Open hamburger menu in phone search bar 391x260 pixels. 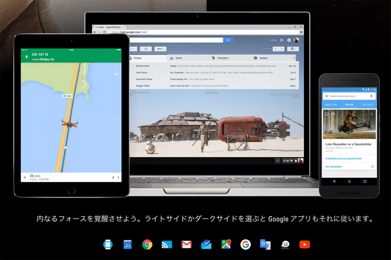[326, 96]
